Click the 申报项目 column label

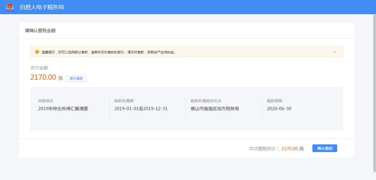click(46, 101)
